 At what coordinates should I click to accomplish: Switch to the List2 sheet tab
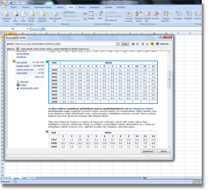16,178
